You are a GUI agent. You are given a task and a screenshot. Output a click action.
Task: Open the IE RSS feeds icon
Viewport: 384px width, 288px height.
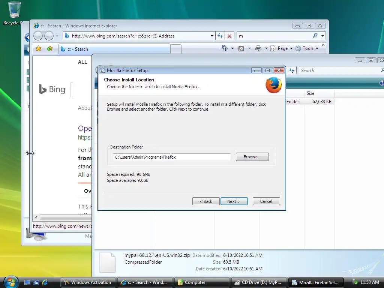241,48
